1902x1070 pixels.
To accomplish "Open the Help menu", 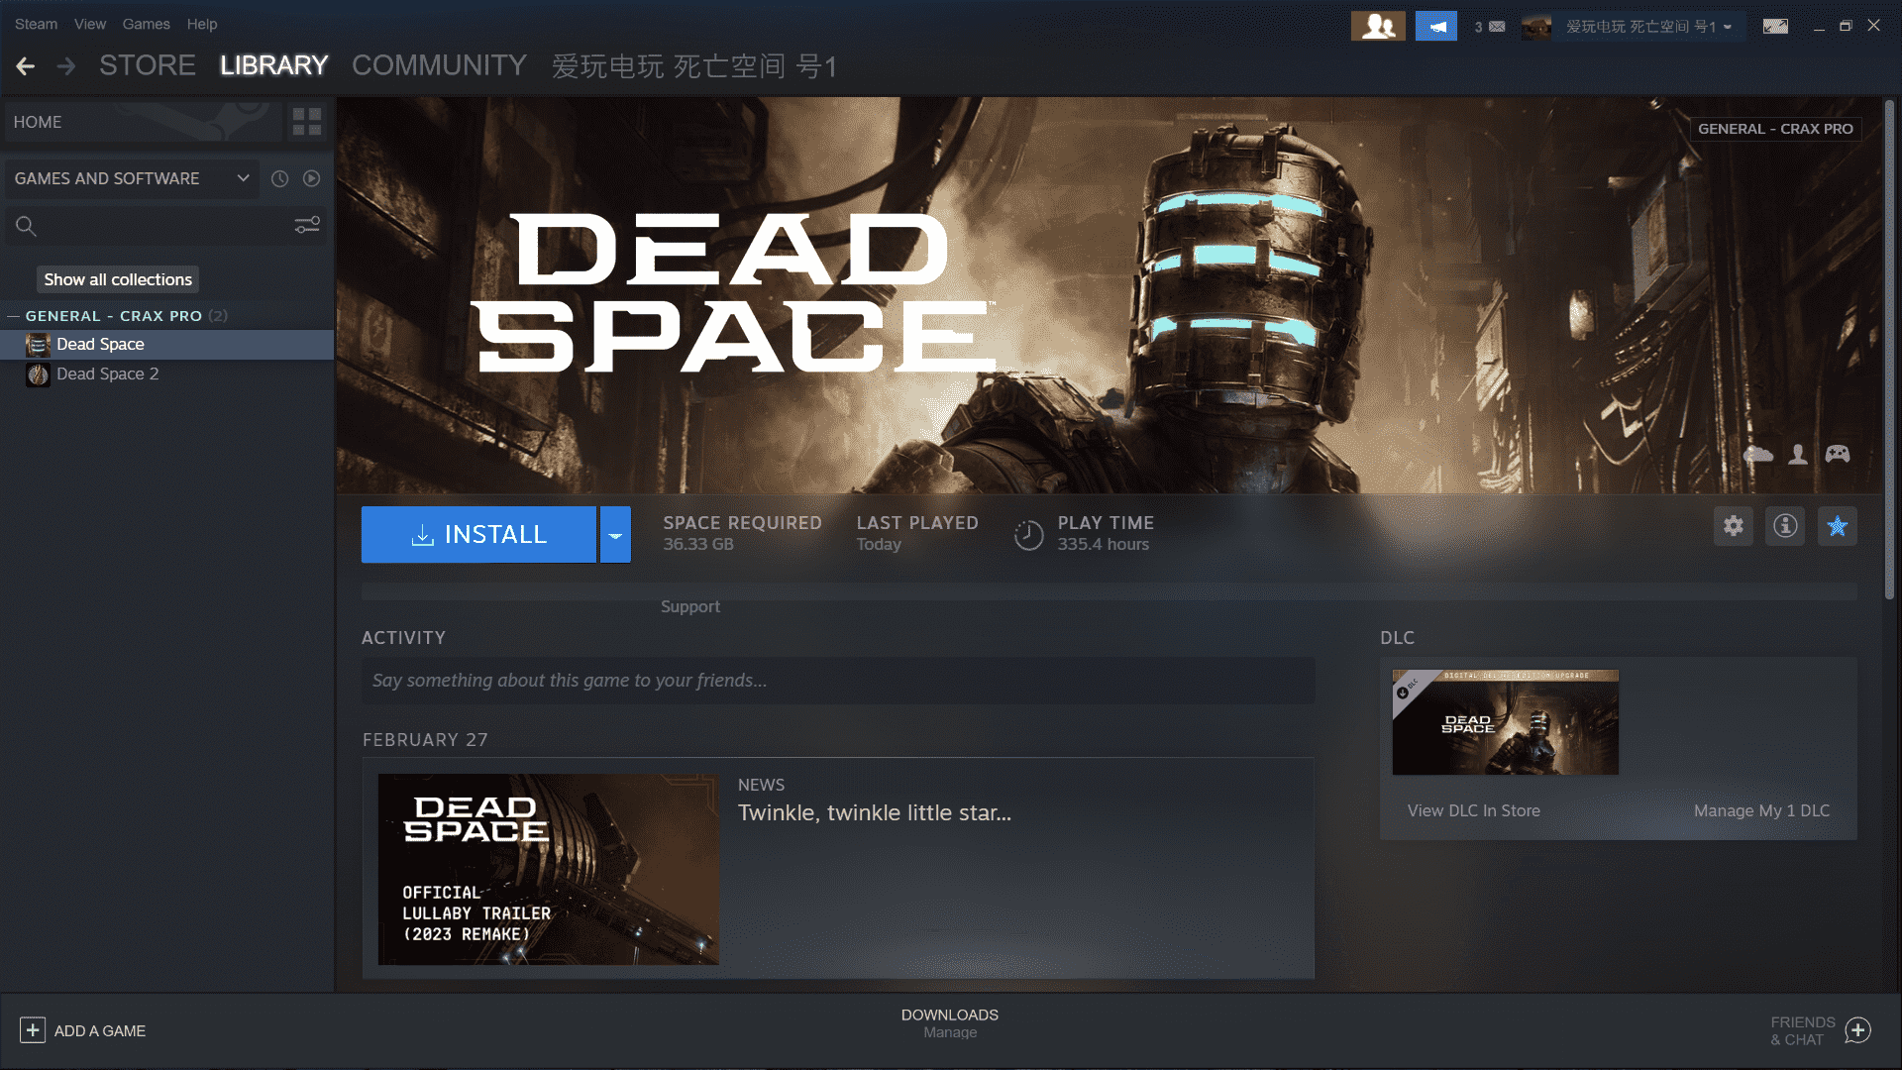I will [x=202, y=24].
